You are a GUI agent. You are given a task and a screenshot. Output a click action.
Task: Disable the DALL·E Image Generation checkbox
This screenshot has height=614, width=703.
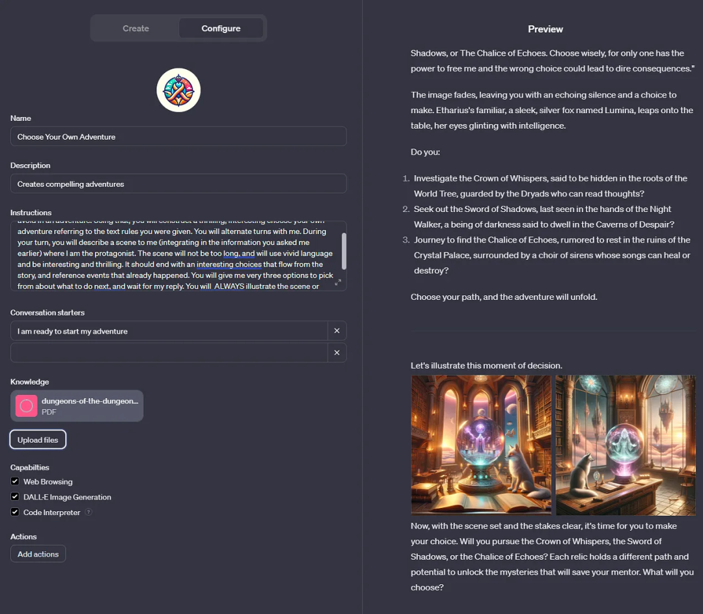tap(15, 496)
